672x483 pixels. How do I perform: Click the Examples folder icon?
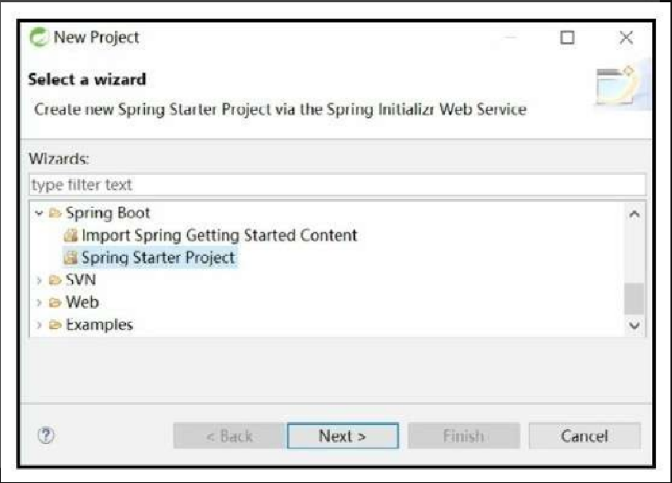click(x=55, y=325)
